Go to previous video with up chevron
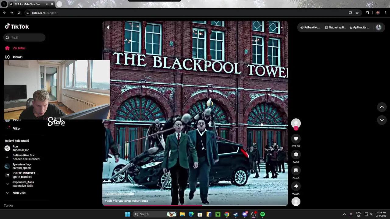This screenshot has height=219, width=390. coord(382,107)
